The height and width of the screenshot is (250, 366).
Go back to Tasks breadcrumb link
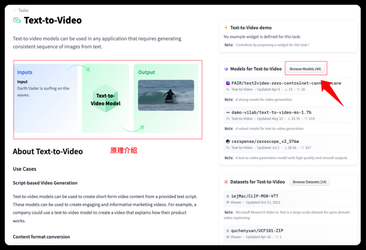point(23,11)
